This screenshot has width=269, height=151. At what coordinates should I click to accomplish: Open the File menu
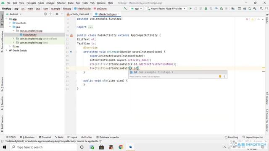[8, 3]
